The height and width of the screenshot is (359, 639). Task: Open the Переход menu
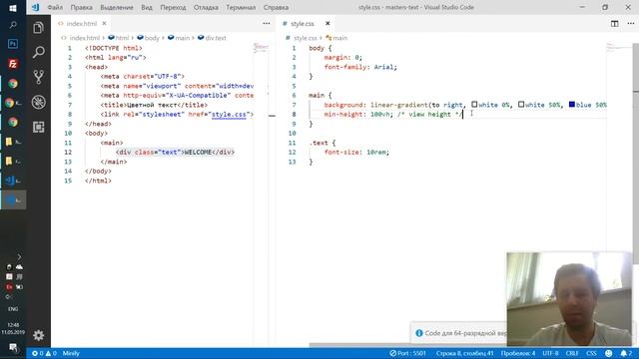173,7
